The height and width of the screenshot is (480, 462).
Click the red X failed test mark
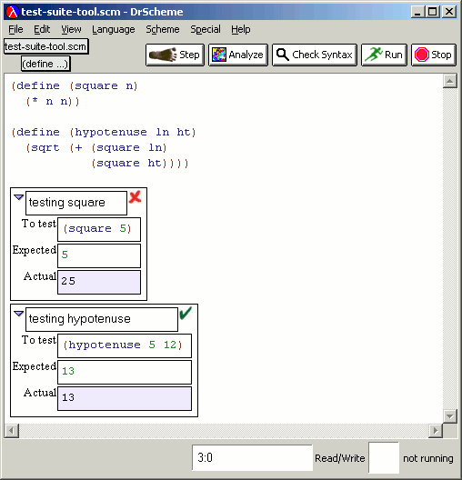tap(135, 197)
